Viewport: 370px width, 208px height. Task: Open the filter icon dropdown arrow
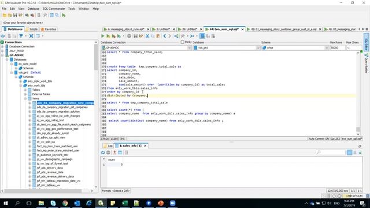click(x=25, y=36)
